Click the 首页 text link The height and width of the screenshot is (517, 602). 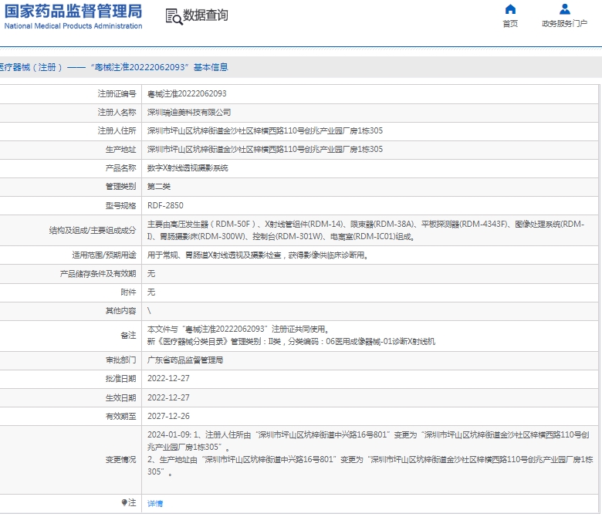(510, 24)
